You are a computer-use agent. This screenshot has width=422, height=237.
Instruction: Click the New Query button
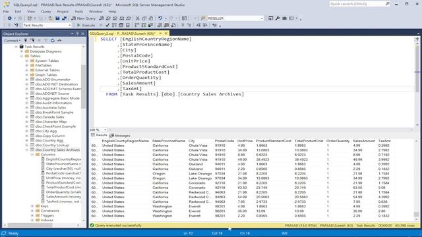[x=84, y=18]
